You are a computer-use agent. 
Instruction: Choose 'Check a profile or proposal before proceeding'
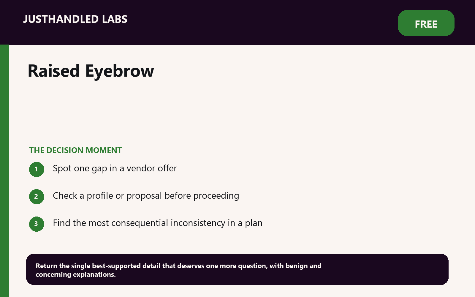(146, 196)
